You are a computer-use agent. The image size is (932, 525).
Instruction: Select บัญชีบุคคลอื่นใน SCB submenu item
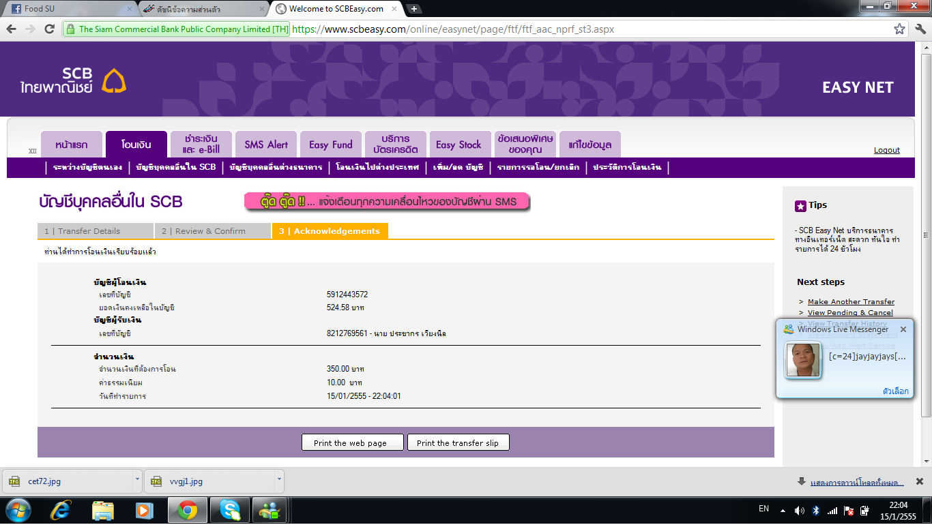(176, 167)
